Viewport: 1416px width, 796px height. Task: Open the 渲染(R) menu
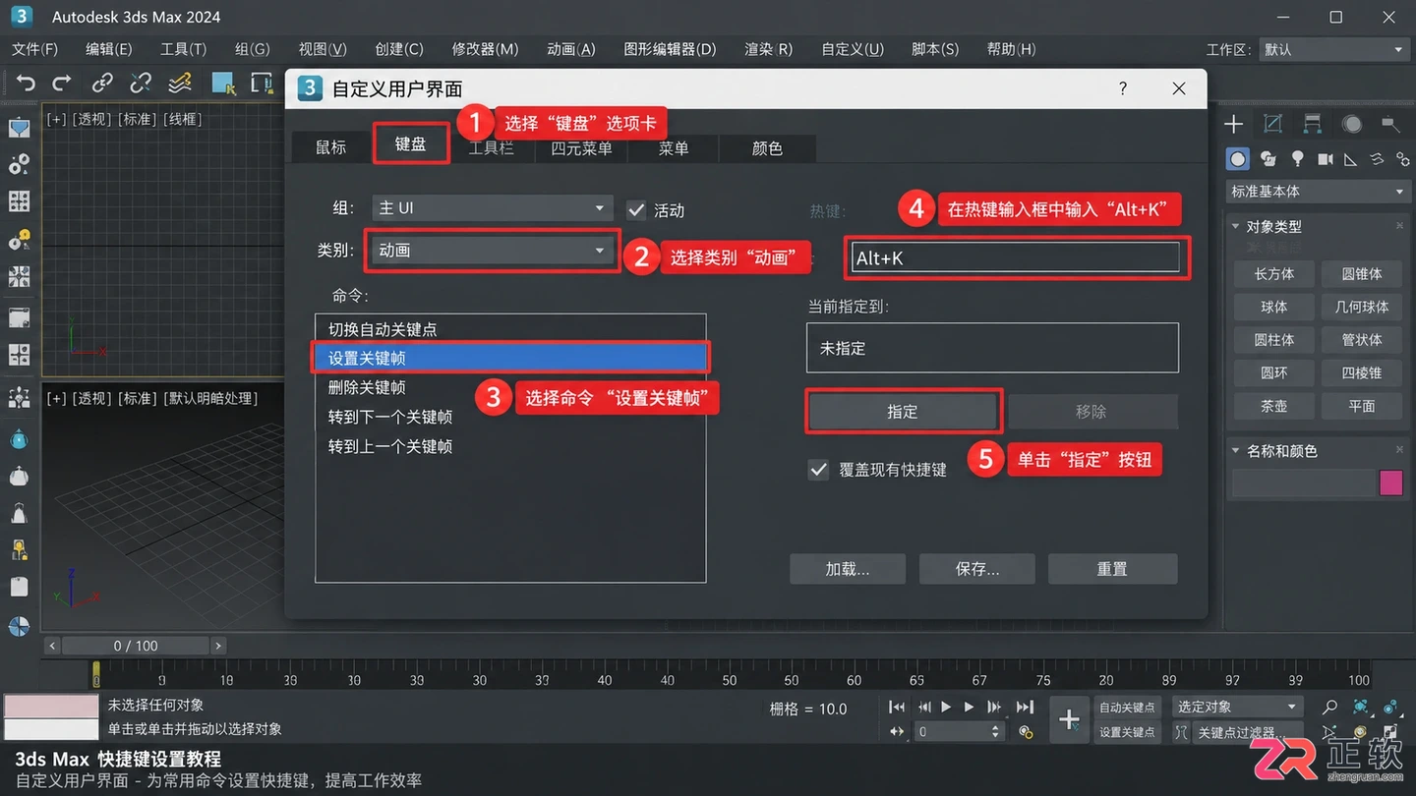(x=768, y=49)
